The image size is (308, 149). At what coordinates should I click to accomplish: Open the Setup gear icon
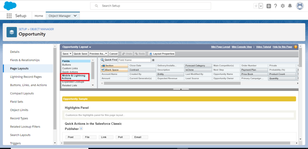pyautogui.click(x=283, y=6)
